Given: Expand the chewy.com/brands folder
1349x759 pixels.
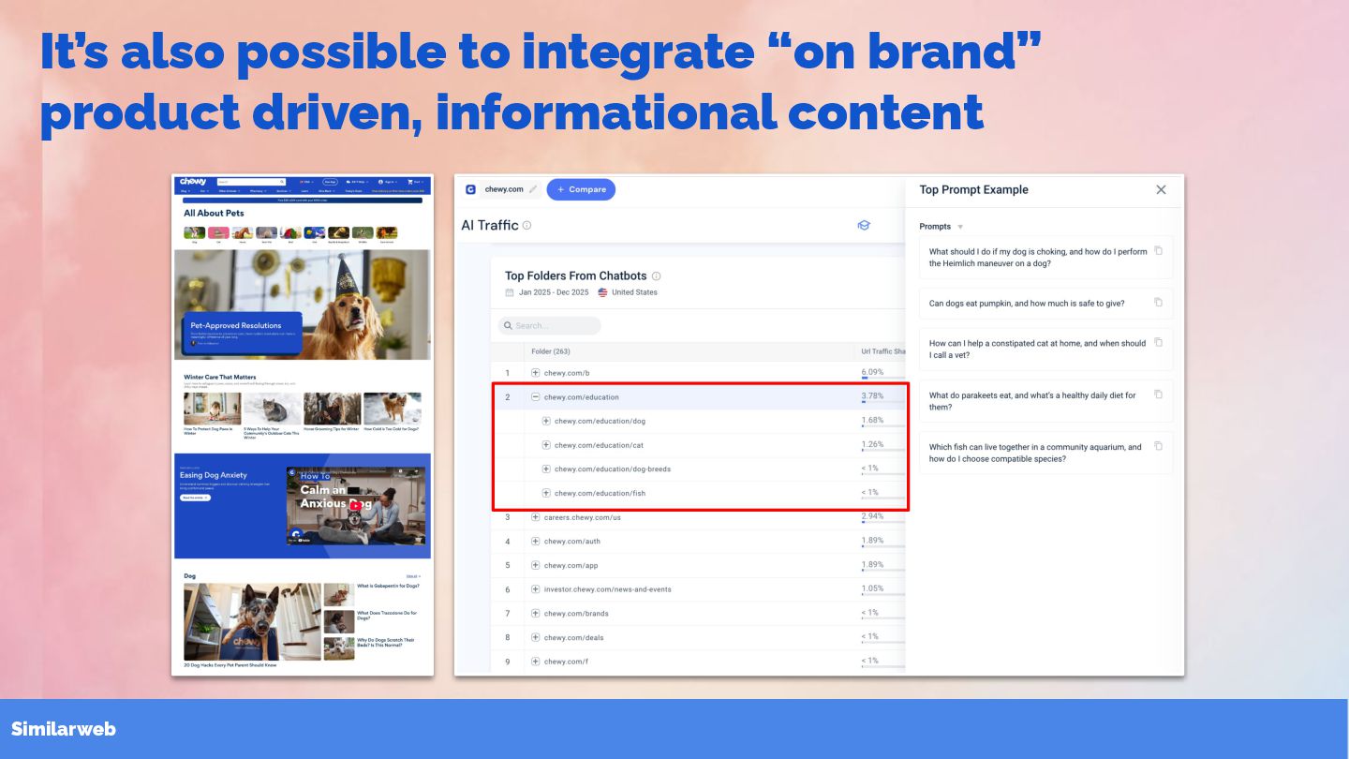Looking at the screenshot, I should 535,614.
